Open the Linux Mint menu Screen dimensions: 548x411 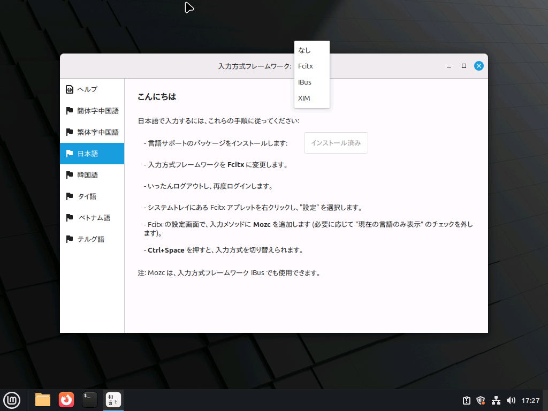(x=12, y=400)
